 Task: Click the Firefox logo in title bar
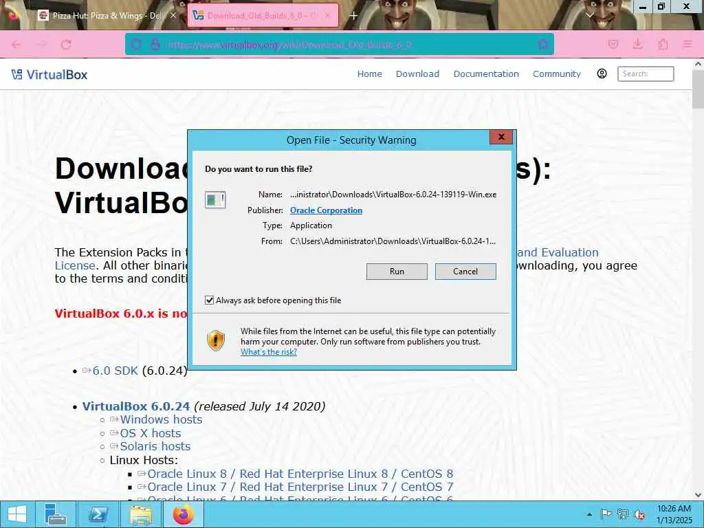point(14,15)
